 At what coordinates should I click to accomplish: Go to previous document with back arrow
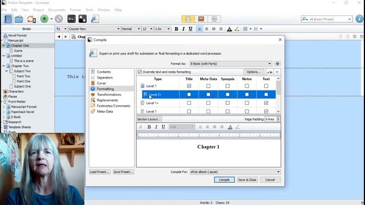(59, 36)
